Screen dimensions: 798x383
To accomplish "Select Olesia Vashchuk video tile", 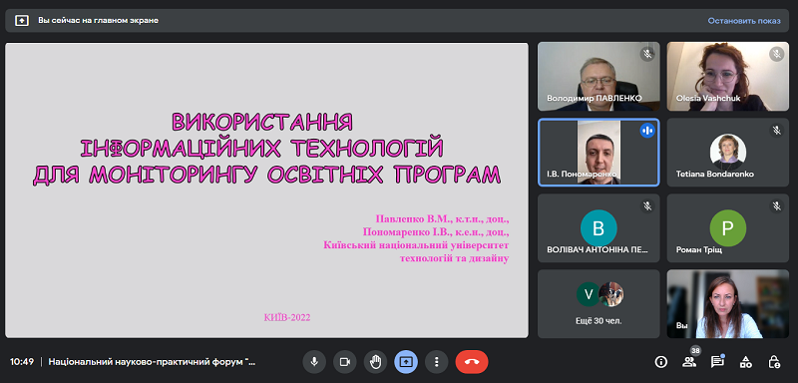I will pyautogui.click(x=728, y=76).
